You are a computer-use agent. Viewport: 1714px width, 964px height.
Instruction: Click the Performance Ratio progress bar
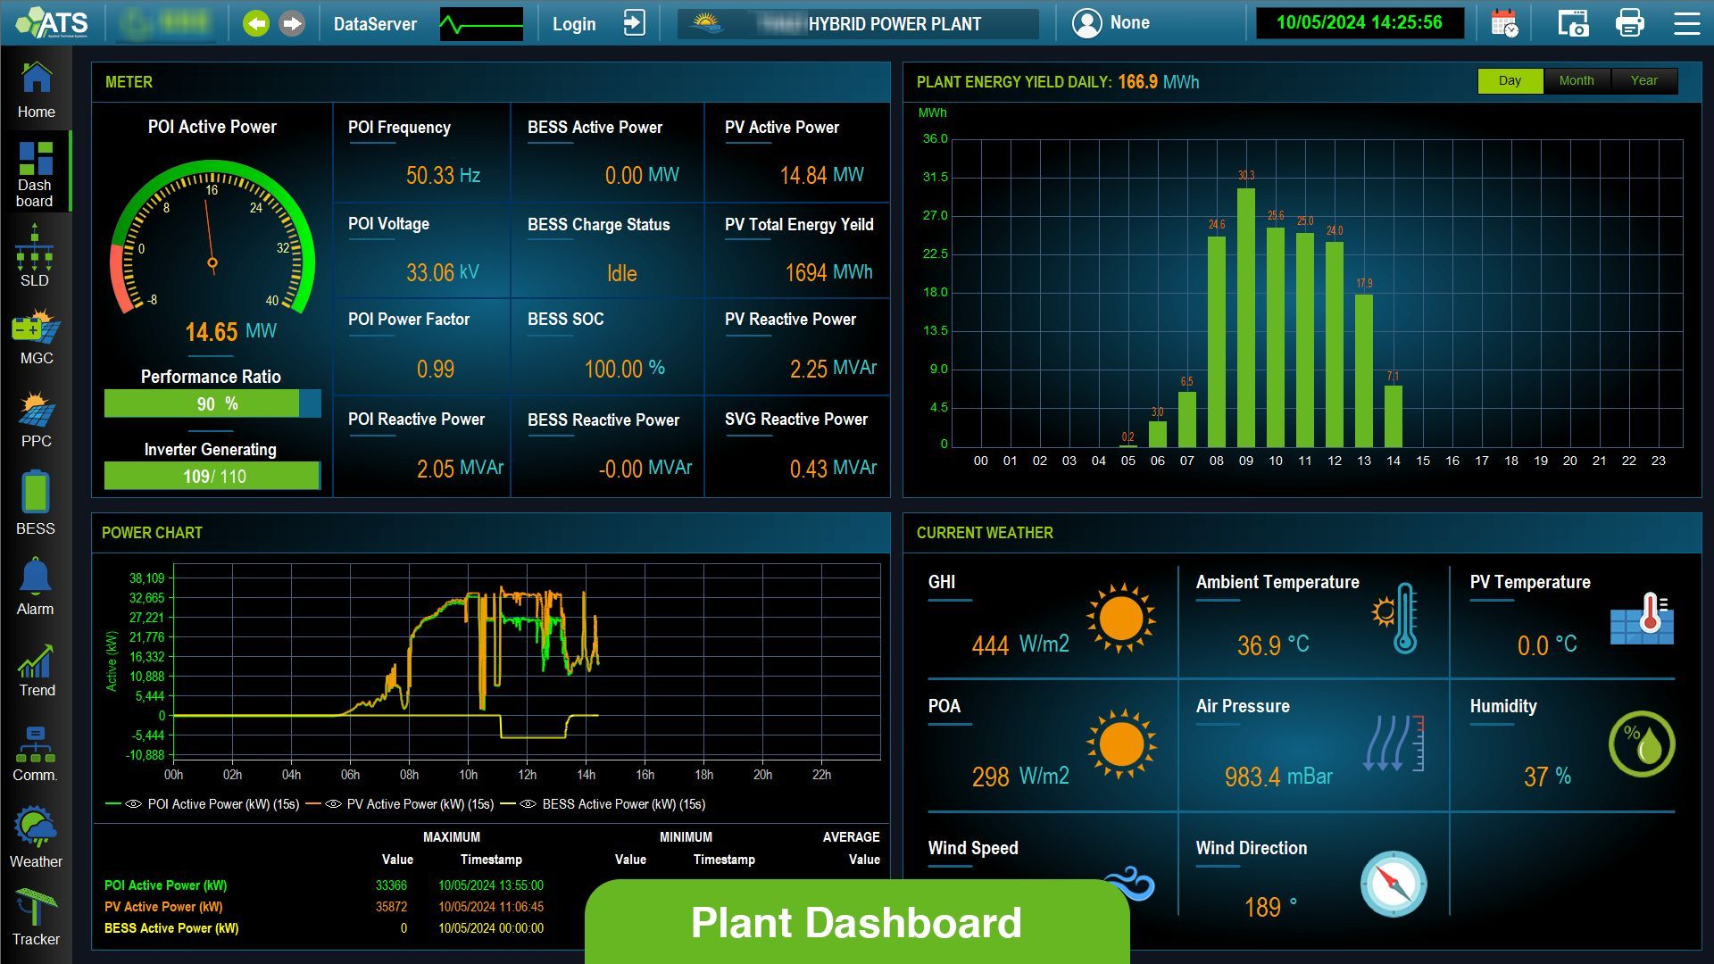[x=212, y=403]
